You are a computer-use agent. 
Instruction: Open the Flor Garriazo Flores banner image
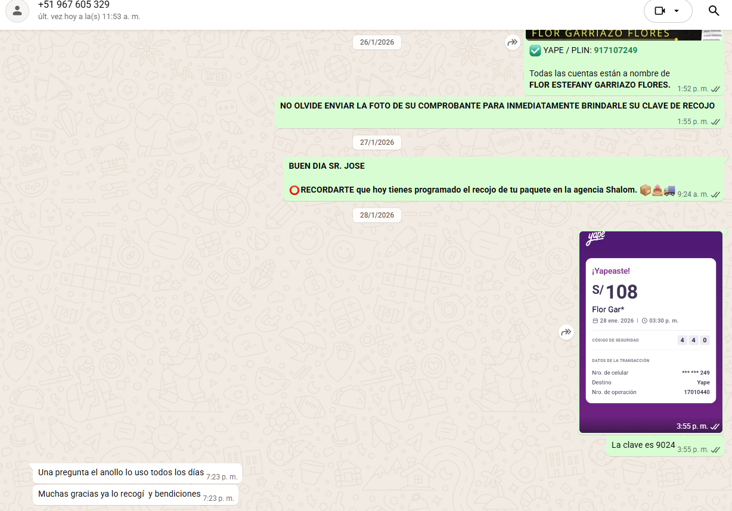tap(623, 35)
